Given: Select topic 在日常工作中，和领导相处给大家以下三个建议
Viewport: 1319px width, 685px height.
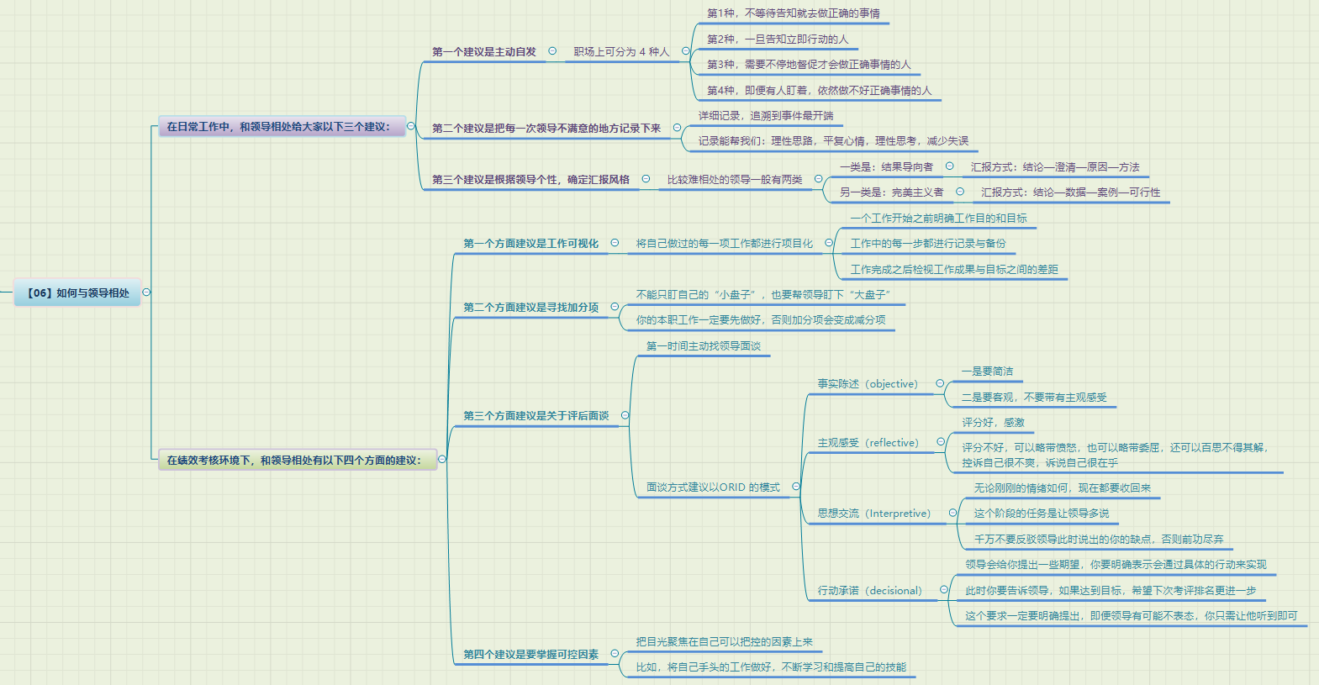Looking at the screenshot, I should tap(282, 127).
